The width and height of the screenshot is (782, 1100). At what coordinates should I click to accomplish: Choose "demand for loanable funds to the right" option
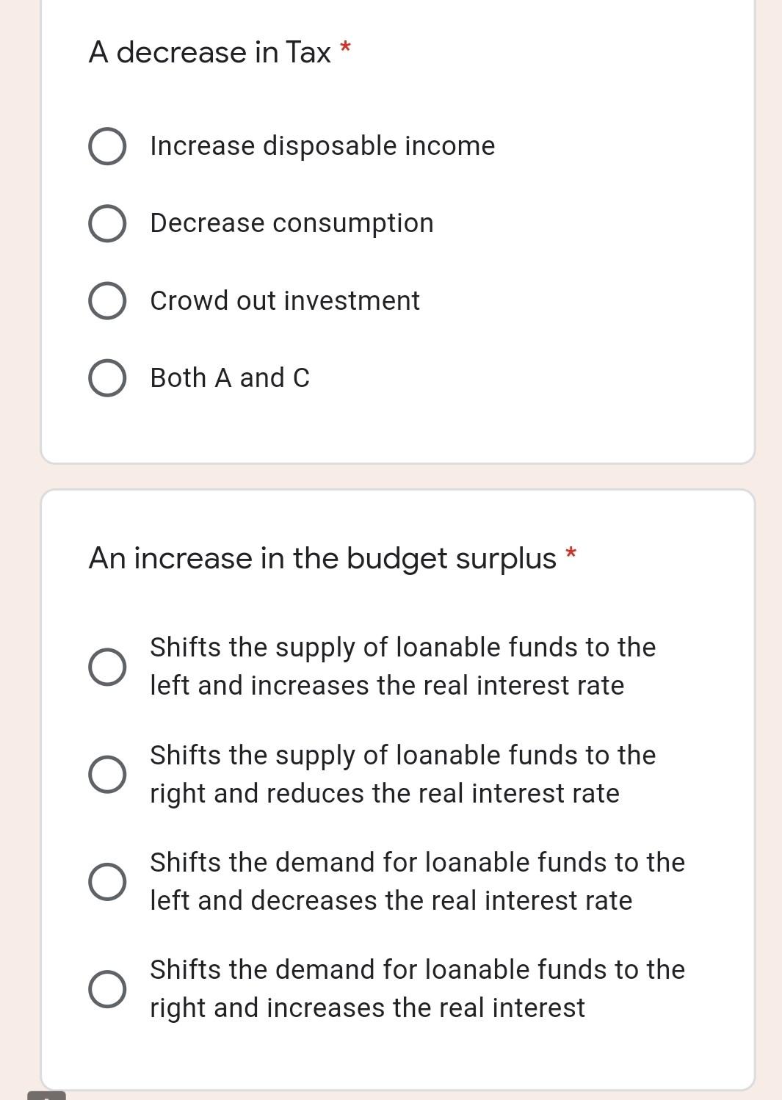tap(107, 988)
